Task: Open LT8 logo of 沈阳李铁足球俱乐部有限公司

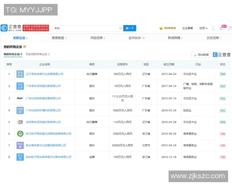Action: point(20,122)
